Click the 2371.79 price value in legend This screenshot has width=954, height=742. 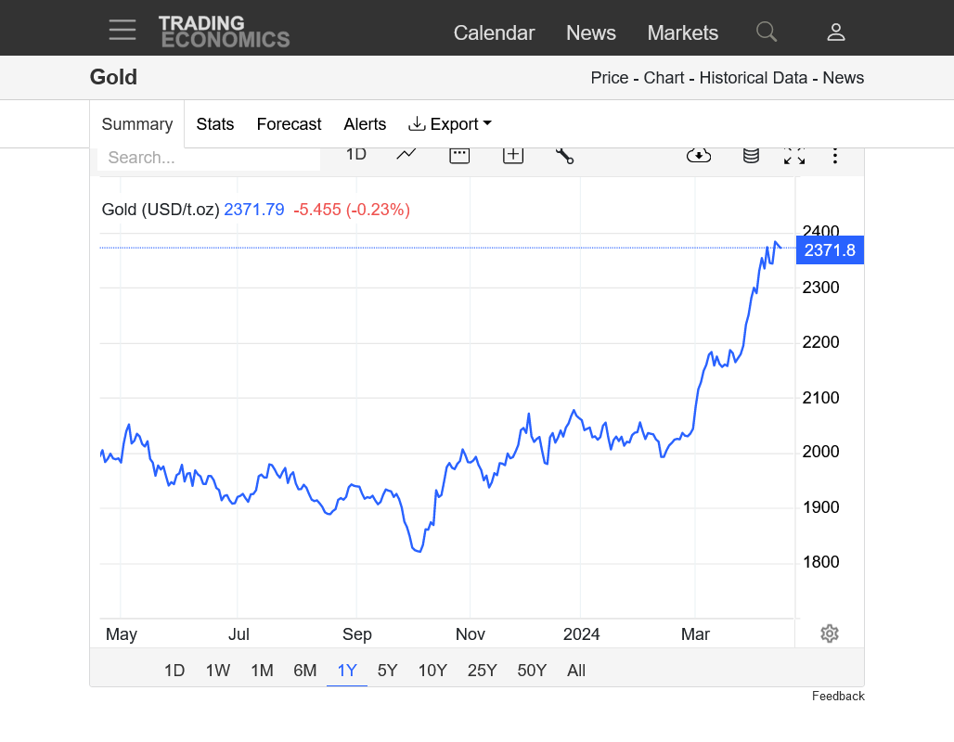click(x=253, y=210)
